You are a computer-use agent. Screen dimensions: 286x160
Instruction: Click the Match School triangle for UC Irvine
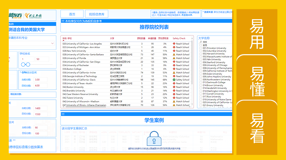(x=174, y=73)
